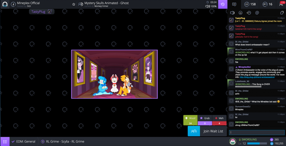This screenshot has width=286, height=146.
Task: Click MineThomCraft97 chat avatar
Action: pyautogui.click(x=231, y=51)
